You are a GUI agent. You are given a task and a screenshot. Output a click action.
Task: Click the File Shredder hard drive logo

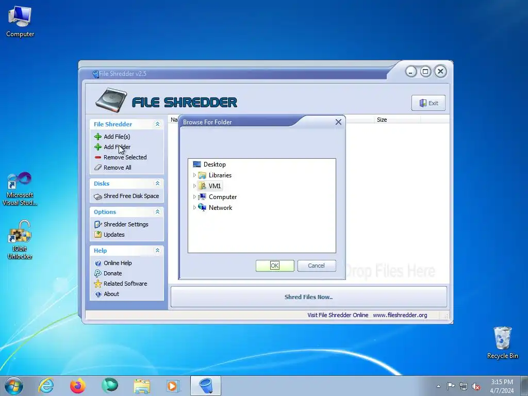pyautogui.click(x=111, y=101)
